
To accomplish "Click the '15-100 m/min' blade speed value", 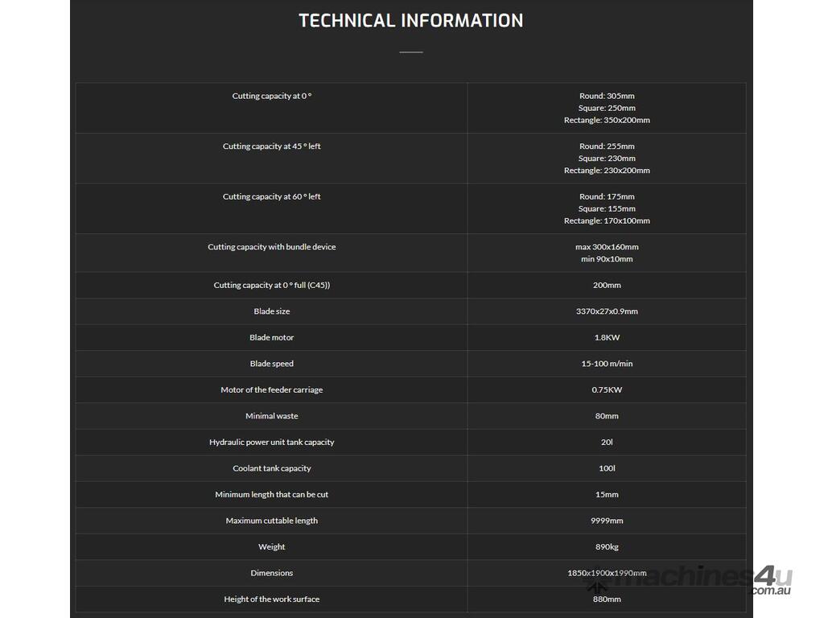I will pos(607,364).
